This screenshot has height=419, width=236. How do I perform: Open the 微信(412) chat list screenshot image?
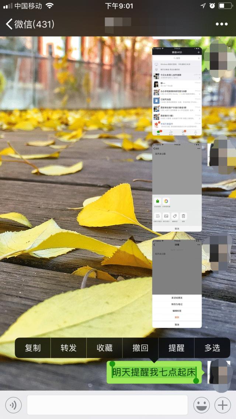177,91
